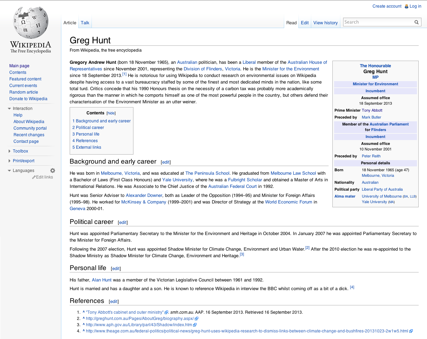Open McKinsey & Company link
Viewport: 427px width, 339px height.
[x=144, y=202]
